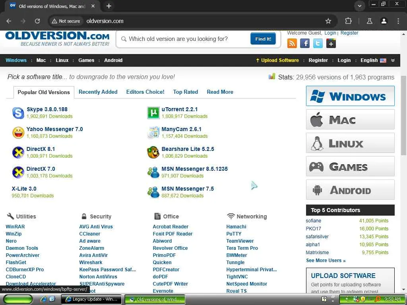Open the Hamachi link under Networking
407x305 pixels.
(236, 227)
